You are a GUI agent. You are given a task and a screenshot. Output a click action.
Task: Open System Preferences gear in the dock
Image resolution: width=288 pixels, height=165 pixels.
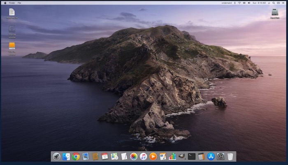coord(221,156)
